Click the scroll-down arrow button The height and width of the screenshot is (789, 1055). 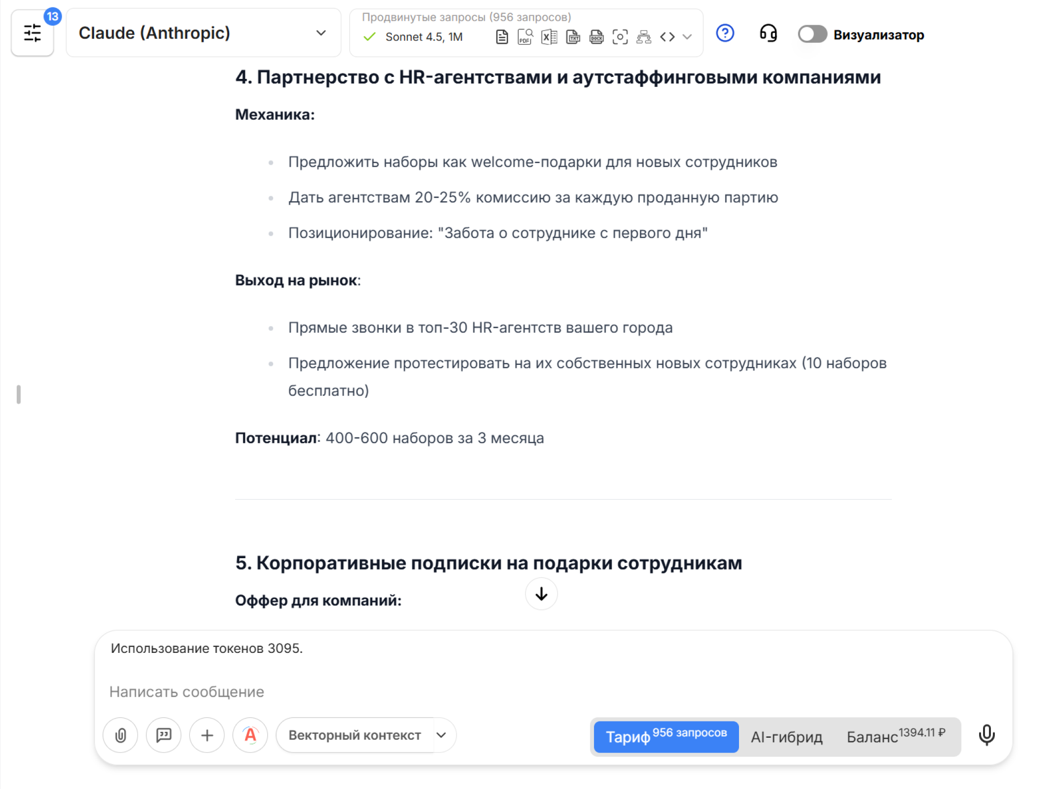[541, 594]
